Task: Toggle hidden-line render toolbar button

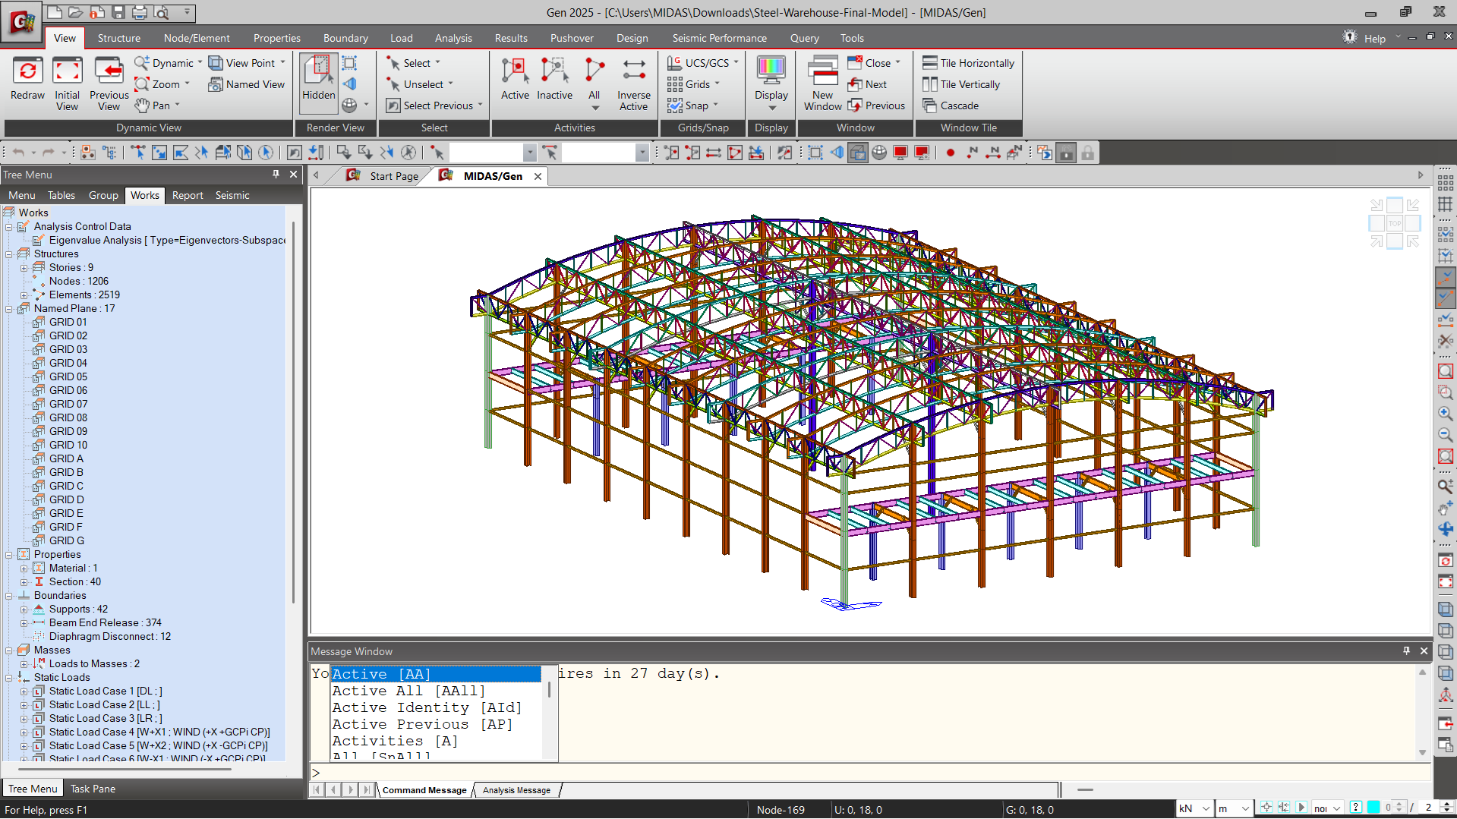Action: click(858, 153)
